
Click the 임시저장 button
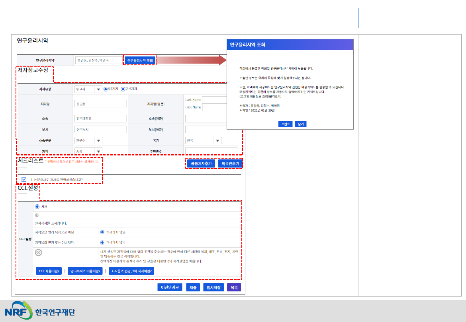213,287
